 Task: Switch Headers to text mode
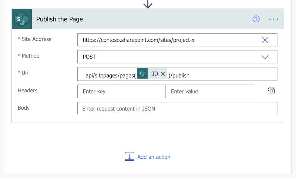271,90
